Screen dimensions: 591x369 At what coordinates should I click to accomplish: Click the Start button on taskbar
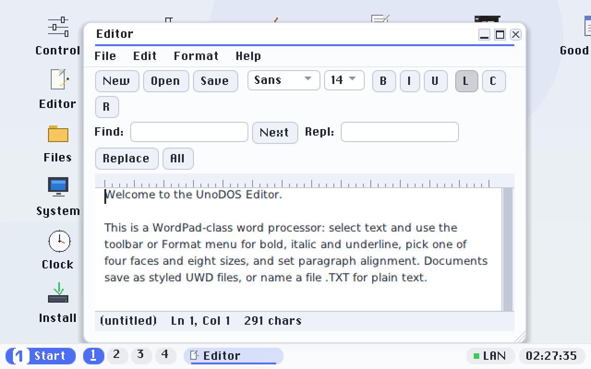[41, 356]
